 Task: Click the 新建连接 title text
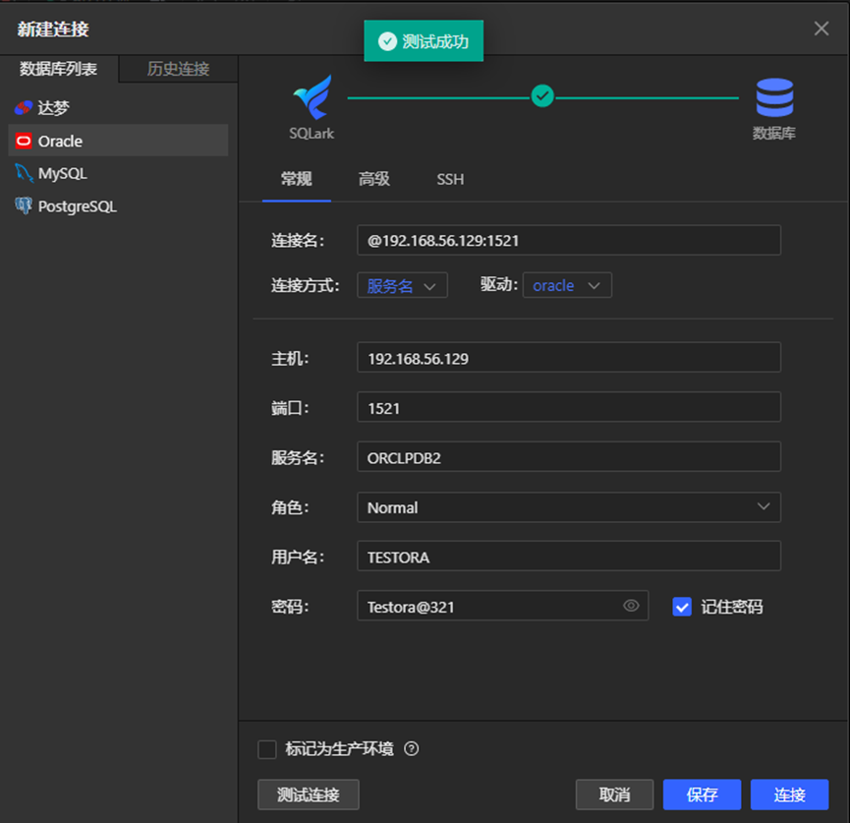53,29
